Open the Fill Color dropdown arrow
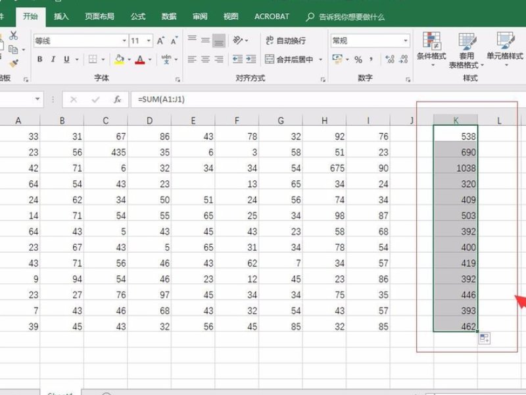Viewport: 526px width, 395px height. tap(129, 59)
